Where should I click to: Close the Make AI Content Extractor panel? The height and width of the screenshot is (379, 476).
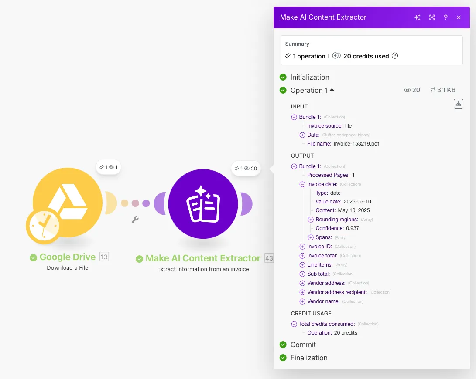[459, 17]
